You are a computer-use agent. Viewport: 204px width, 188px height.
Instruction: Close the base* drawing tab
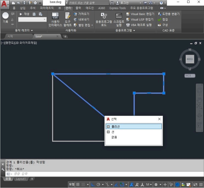(57, 36)
